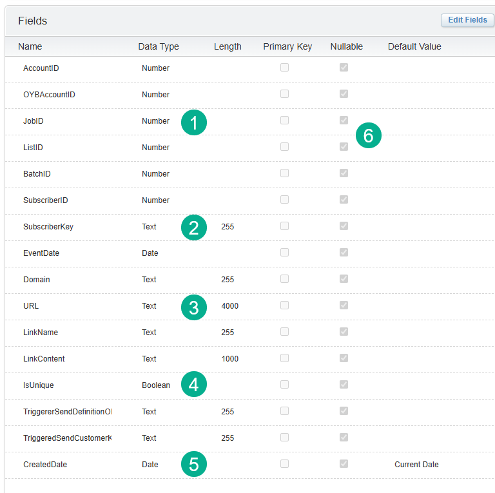Image resolution: width=495 pixels, height=493 pixels.
Task: Toggle Primary Key checkbox for AccountID
Action: click(284, 68)
